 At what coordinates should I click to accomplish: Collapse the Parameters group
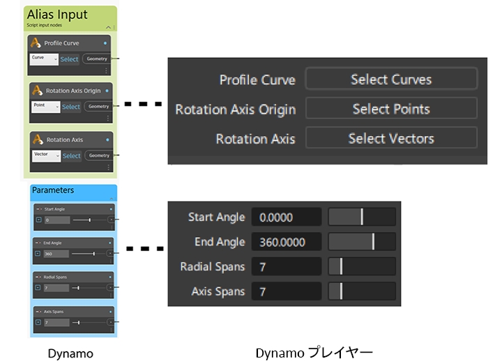click(x=112, y=199)
